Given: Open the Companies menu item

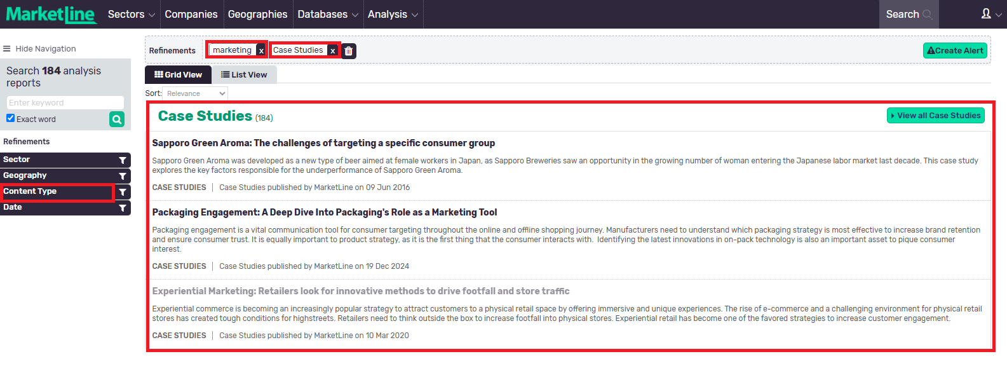Looking at the screenshot, I should [191, 14].
